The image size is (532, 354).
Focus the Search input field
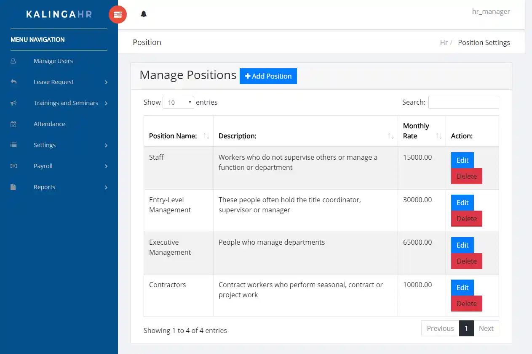point(464,102)
